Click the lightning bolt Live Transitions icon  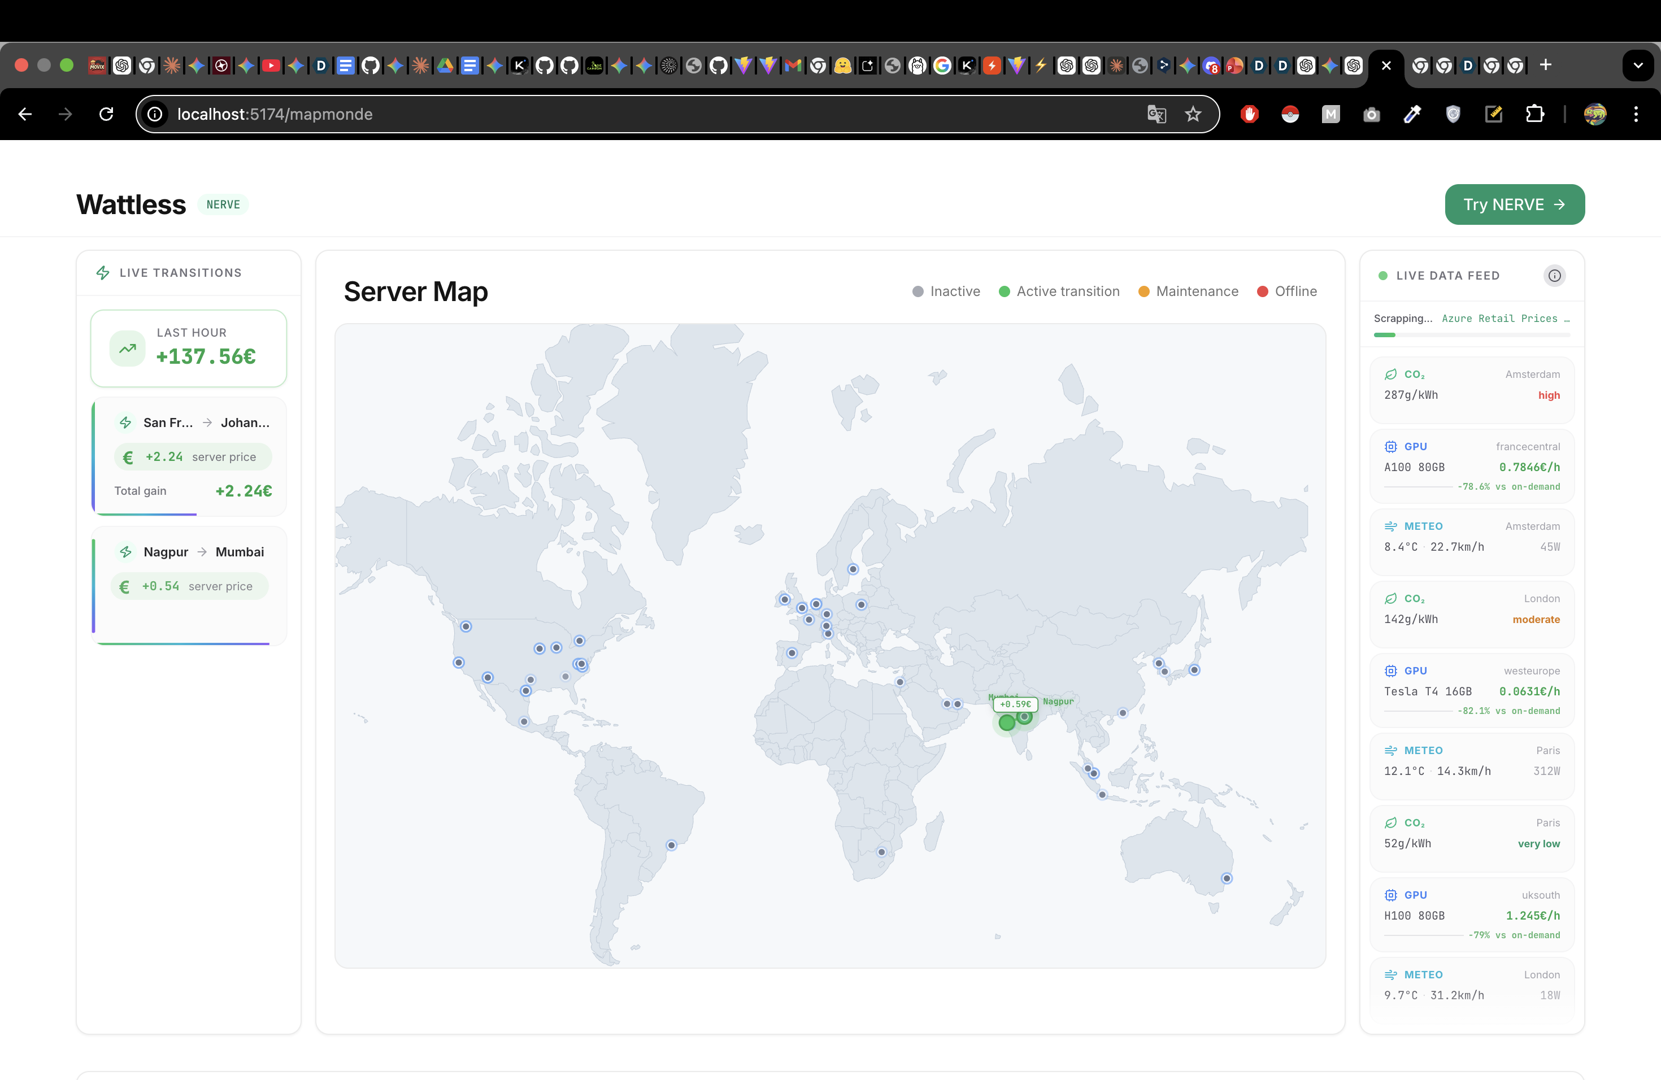(x=103, y=273)
